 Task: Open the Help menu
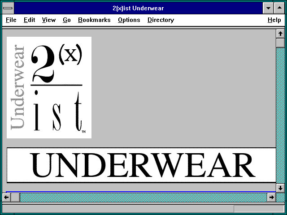click(x=274, y=20)
